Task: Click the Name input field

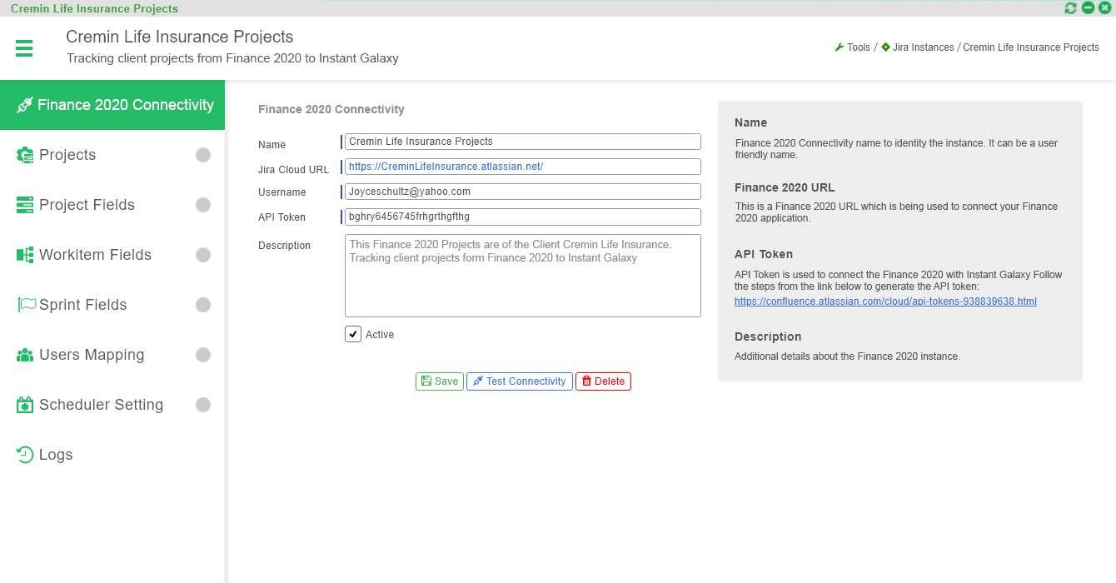Action: (x=523, y=142)
